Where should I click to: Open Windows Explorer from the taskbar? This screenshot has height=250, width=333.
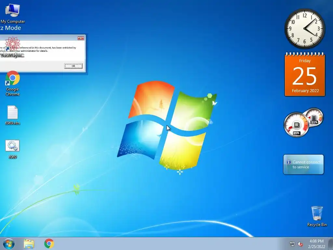29,244
